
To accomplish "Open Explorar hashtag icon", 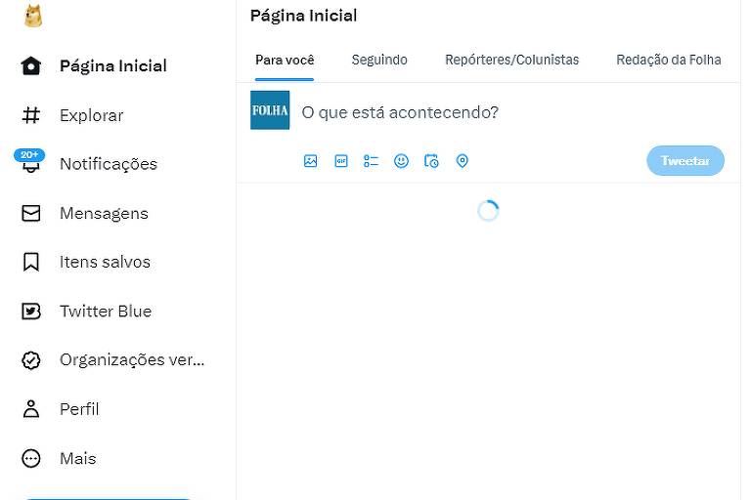I will point(31,115).
